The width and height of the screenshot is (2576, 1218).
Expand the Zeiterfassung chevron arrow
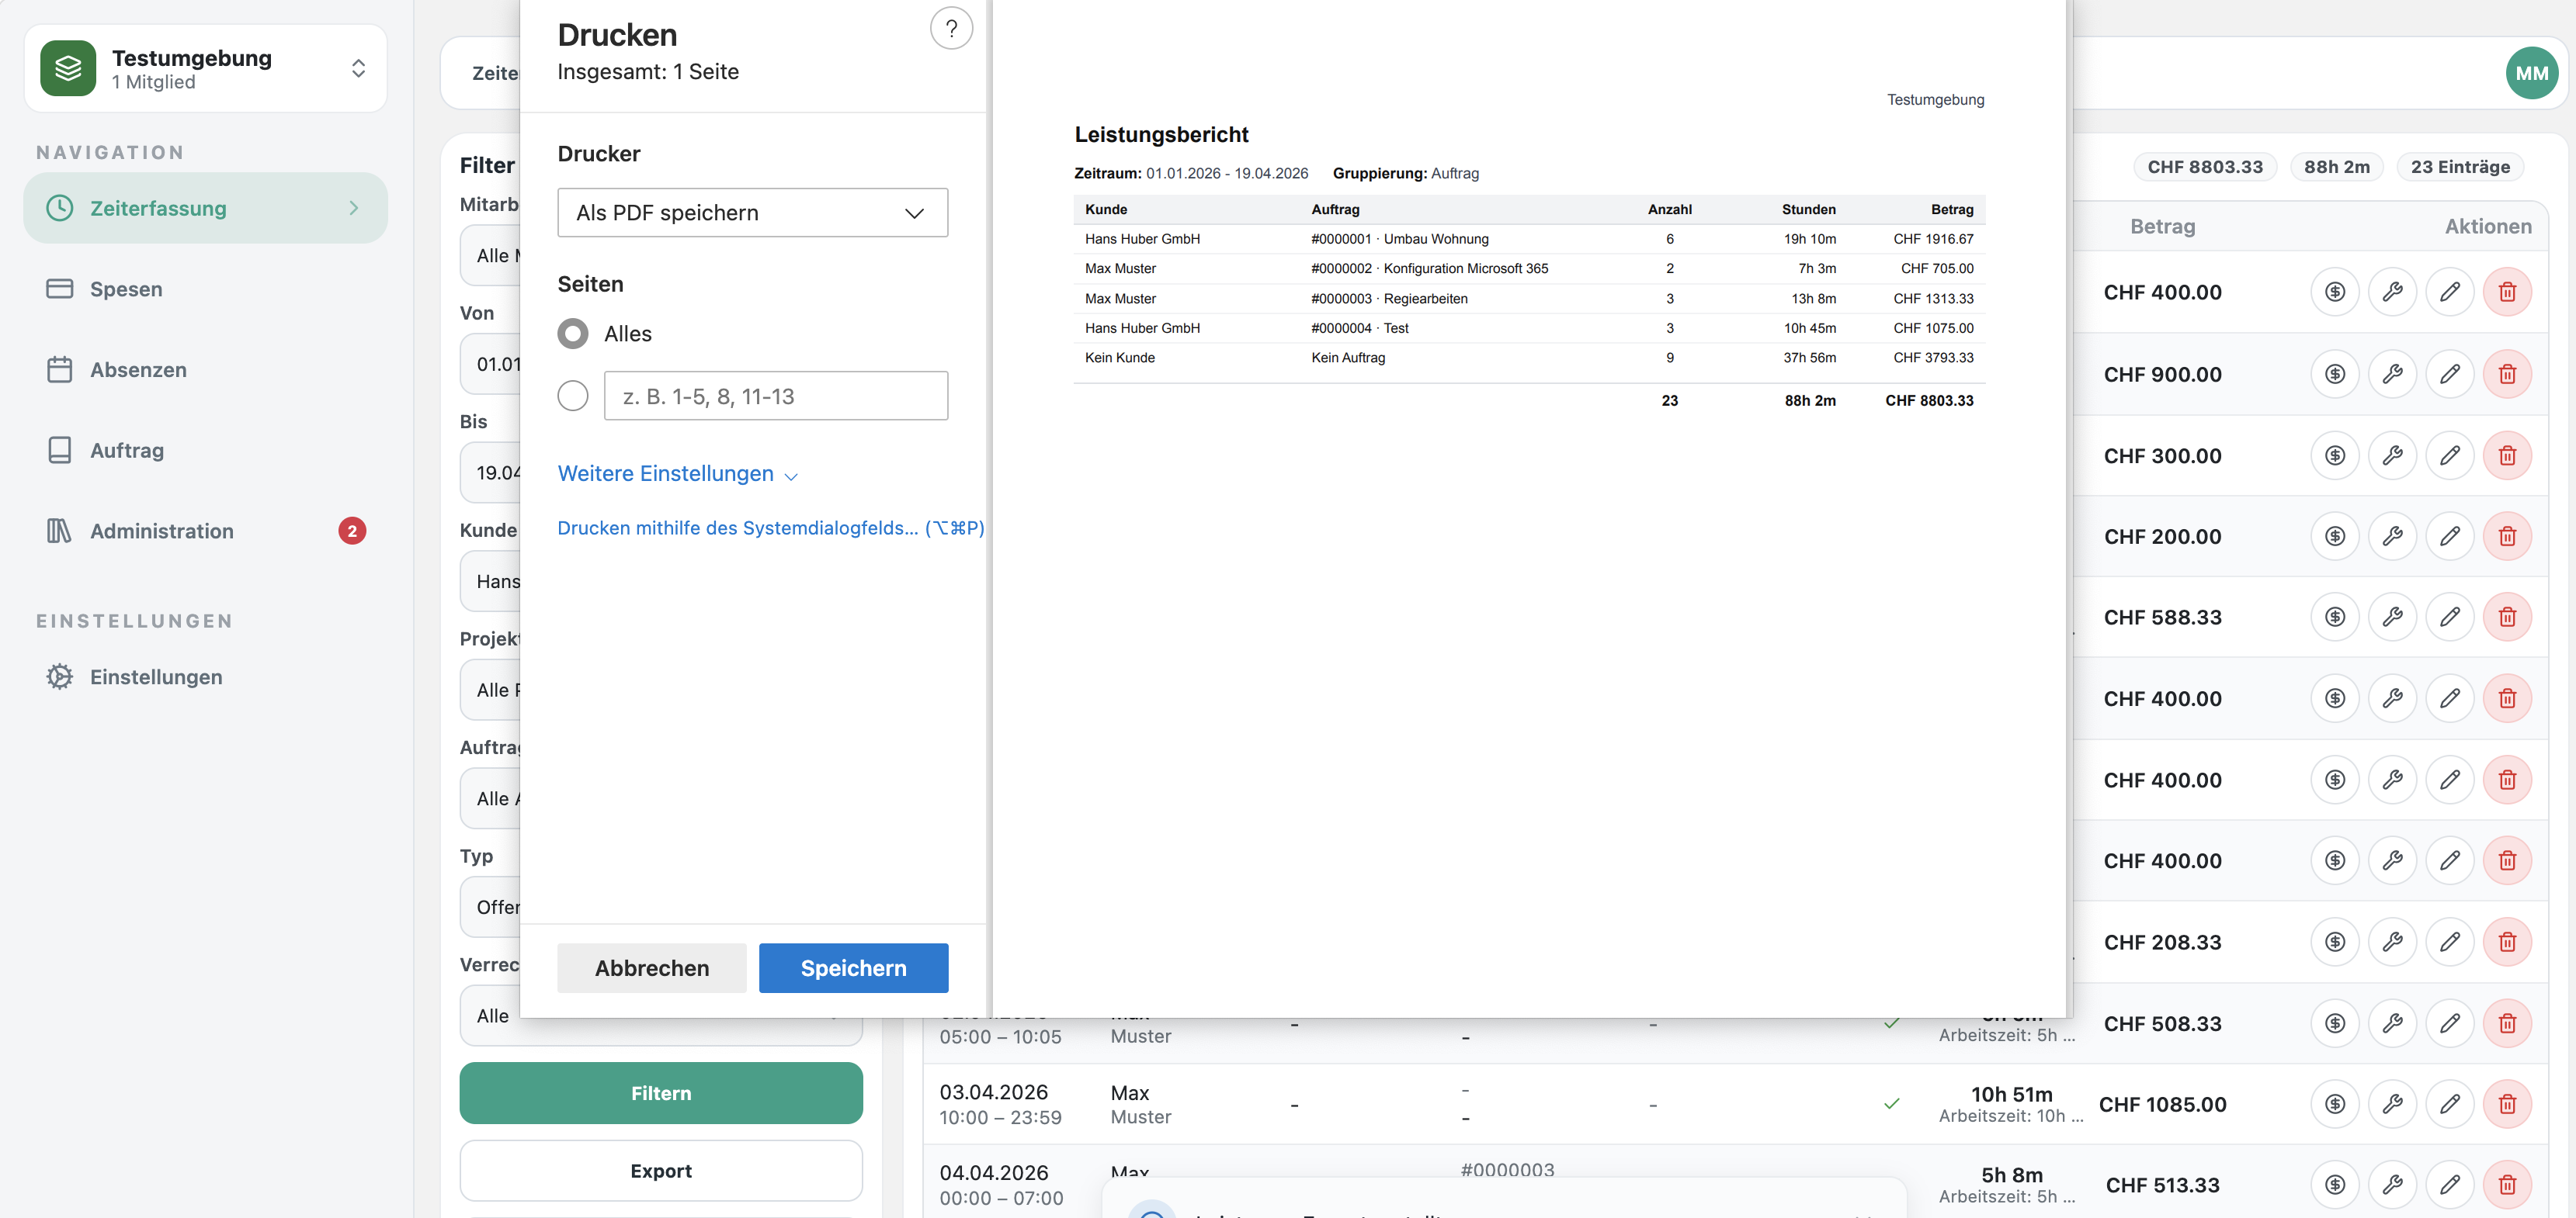(354, 208)
